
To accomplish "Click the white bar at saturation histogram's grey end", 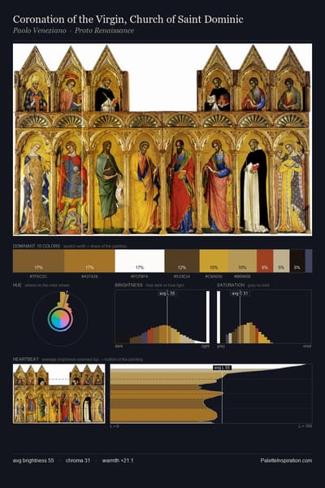I will click(219, 317).
